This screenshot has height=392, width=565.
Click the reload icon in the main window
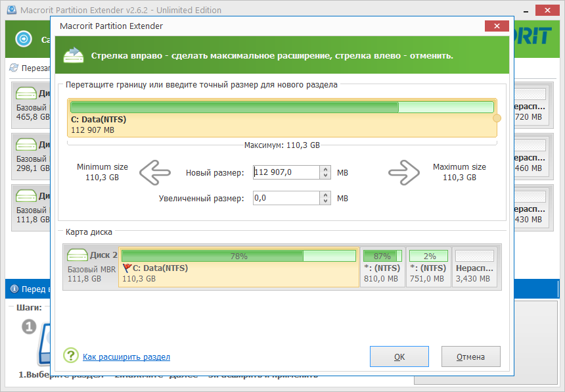pos(14,68)
